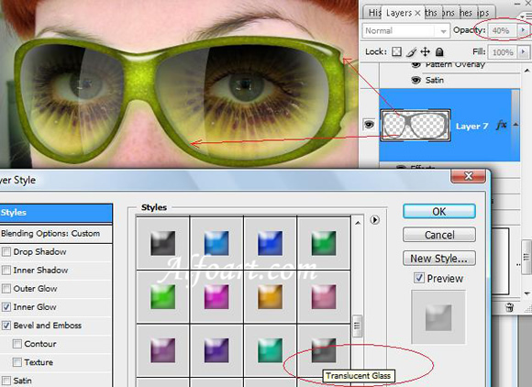Viewport: 532px width, 387px height.
Task: Switch to the History tab
Action: pyautogui.click(x=374, y=13)
